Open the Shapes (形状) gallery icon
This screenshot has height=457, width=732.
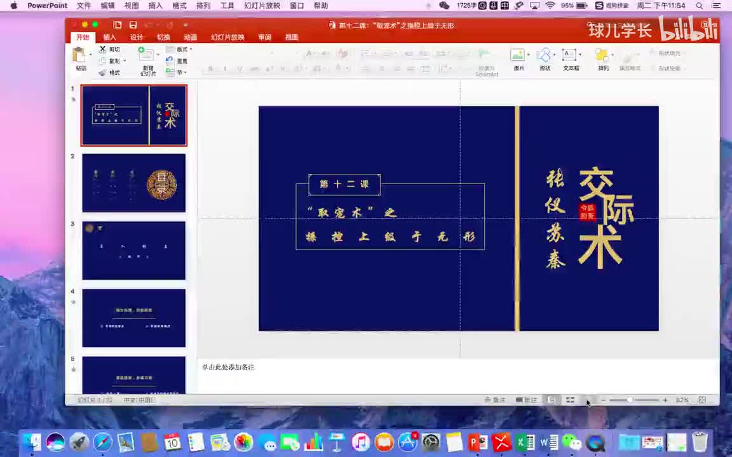tap(543, 55)
